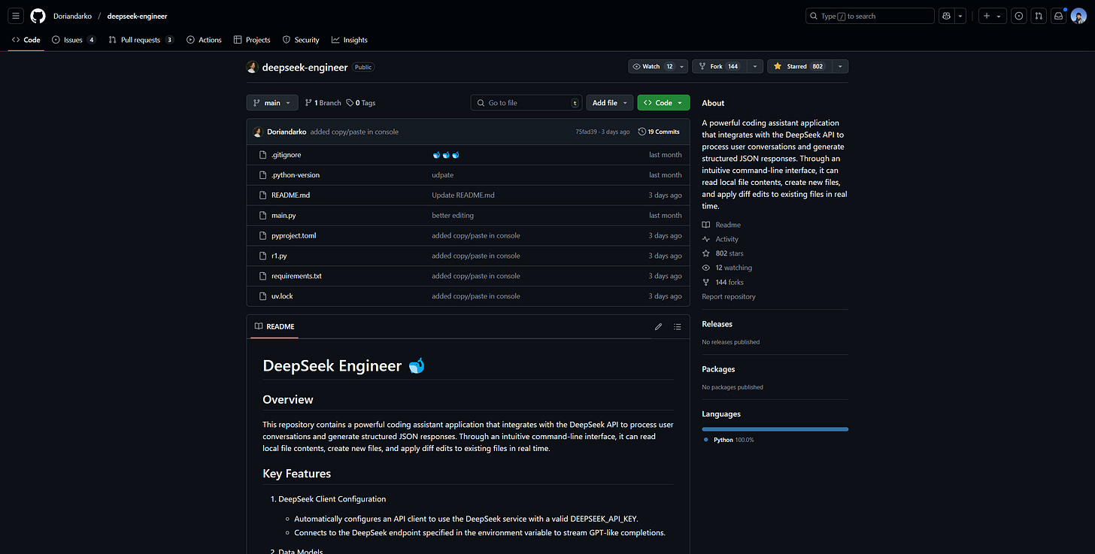The height and width of the screenshot is (554, 1095).
Task: Open the README outline list icon
Action: [x=678, y=327]
